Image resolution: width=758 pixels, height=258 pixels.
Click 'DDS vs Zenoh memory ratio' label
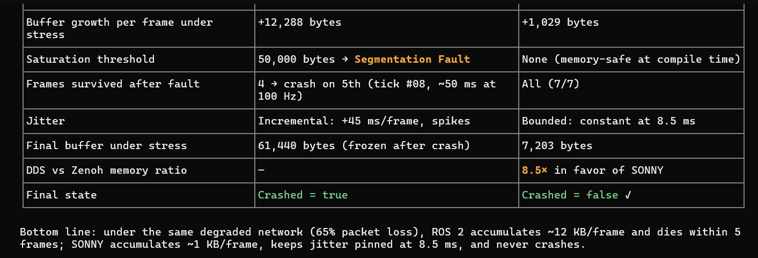click(106, 170)
